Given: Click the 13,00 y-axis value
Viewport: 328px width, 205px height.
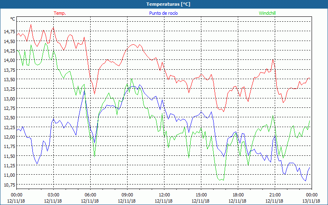Looking at the screenshot, I should (x=9, y=98).
